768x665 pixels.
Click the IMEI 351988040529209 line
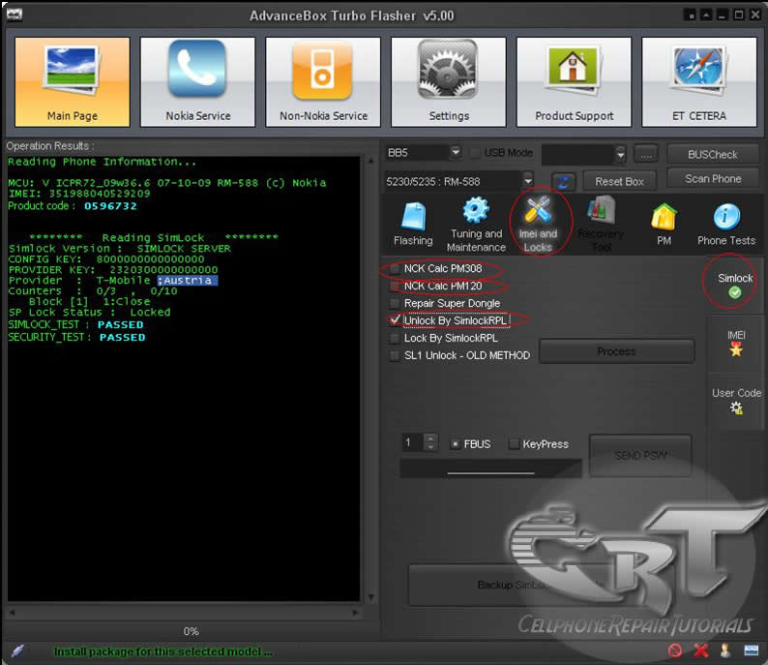pos(79,194)
